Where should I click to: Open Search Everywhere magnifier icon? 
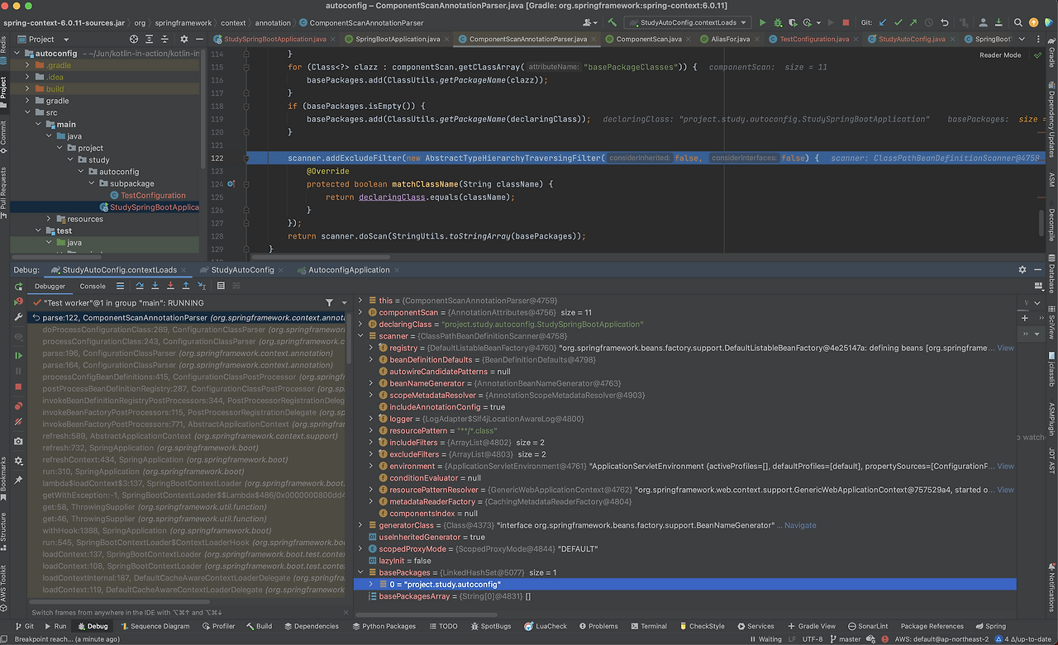click(1017, 22)
